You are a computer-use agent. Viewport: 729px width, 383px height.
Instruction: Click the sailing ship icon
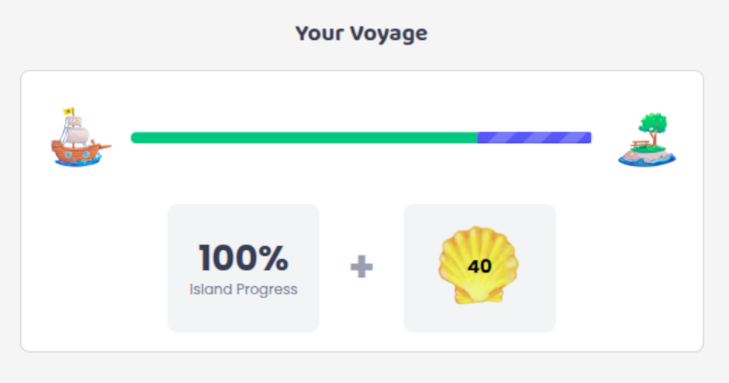pyautogui.click(x=81, y=137)
